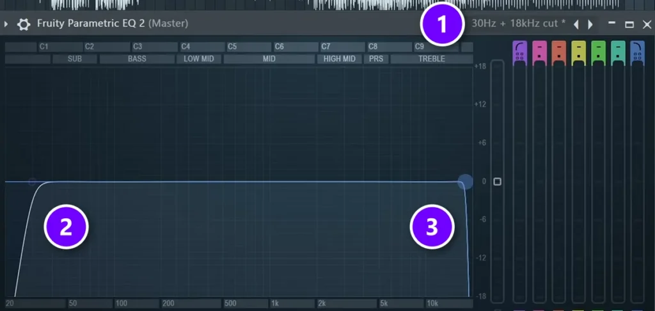
Task: Click the four-square slope selector on purple band
Action: pos(519,56)
